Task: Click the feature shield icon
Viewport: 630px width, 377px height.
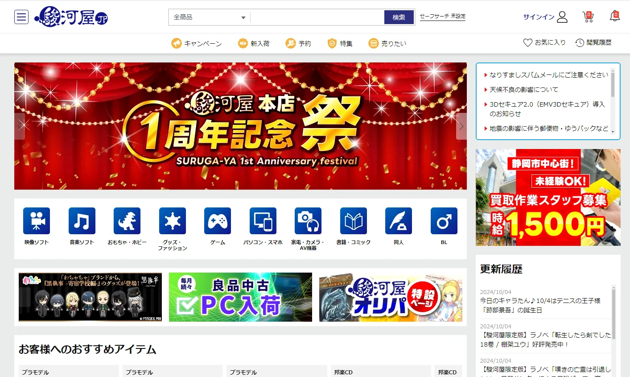Action: click(x=332, y=43)
